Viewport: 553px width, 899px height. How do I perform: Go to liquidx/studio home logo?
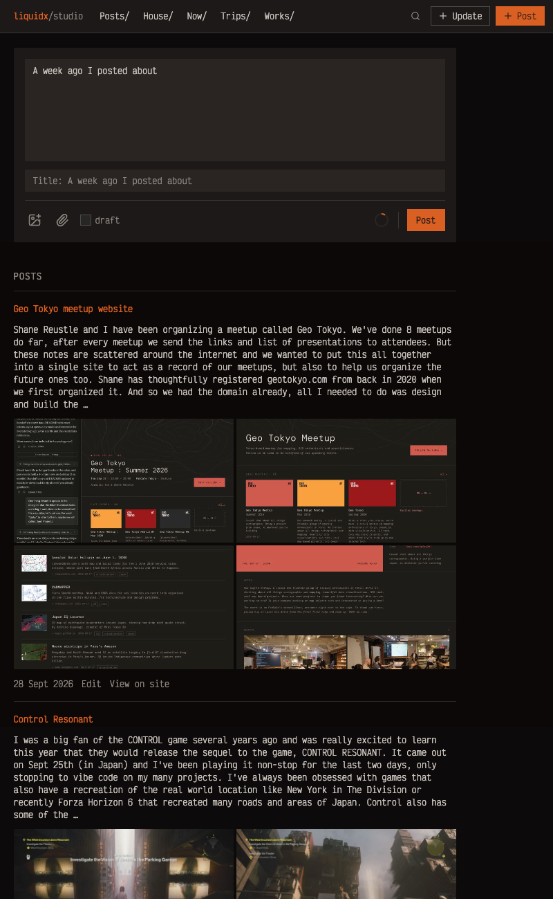coord(48,16)
